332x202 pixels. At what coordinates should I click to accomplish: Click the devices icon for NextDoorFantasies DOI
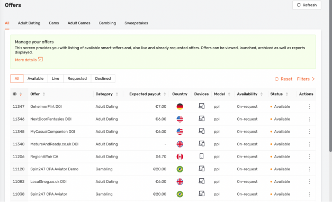coord(202,118)
